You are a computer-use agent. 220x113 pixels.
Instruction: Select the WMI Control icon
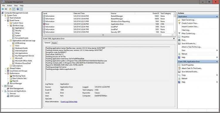(8, 96)
